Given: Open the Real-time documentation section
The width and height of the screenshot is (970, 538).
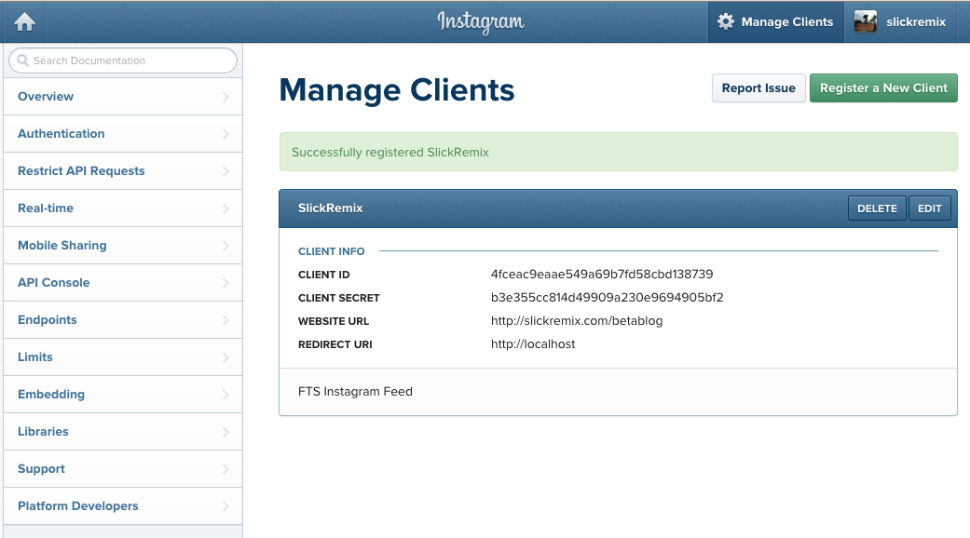Looking at the screenshot, I should pos(122,208).
